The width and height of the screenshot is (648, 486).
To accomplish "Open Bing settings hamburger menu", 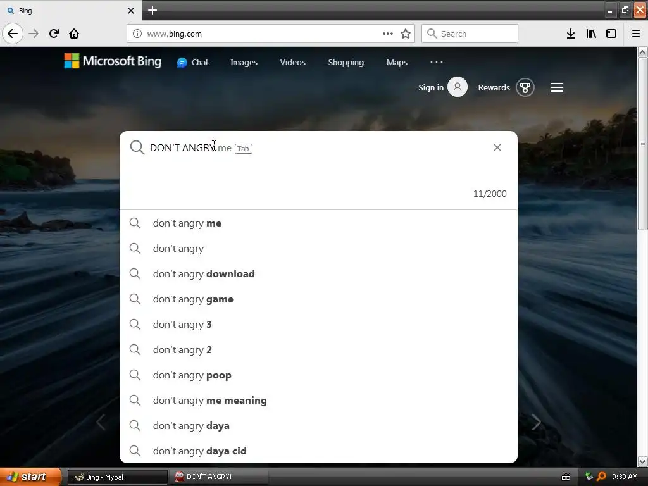I will 557,87.
